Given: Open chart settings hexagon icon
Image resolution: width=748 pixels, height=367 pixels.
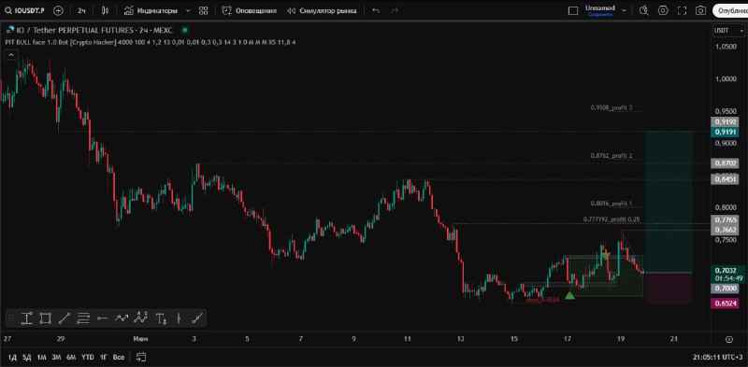Looking at the screenshot, I should (663, 10).
